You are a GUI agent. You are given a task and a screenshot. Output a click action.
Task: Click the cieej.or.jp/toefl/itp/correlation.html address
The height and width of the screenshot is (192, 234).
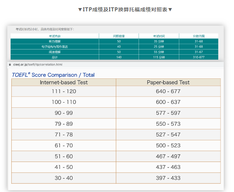point(38,64)
